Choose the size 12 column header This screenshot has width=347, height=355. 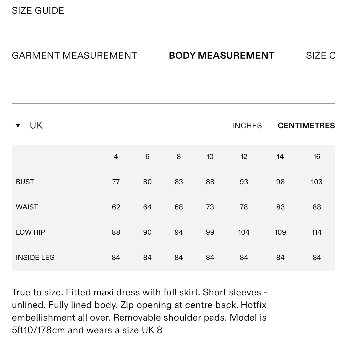(x=244, y=157)
